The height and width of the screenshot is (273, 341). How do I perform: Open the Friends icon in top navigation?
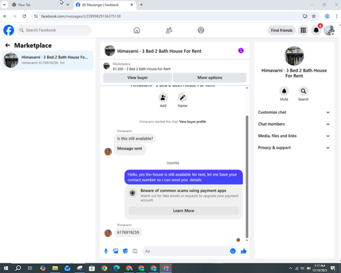point(169,30)
